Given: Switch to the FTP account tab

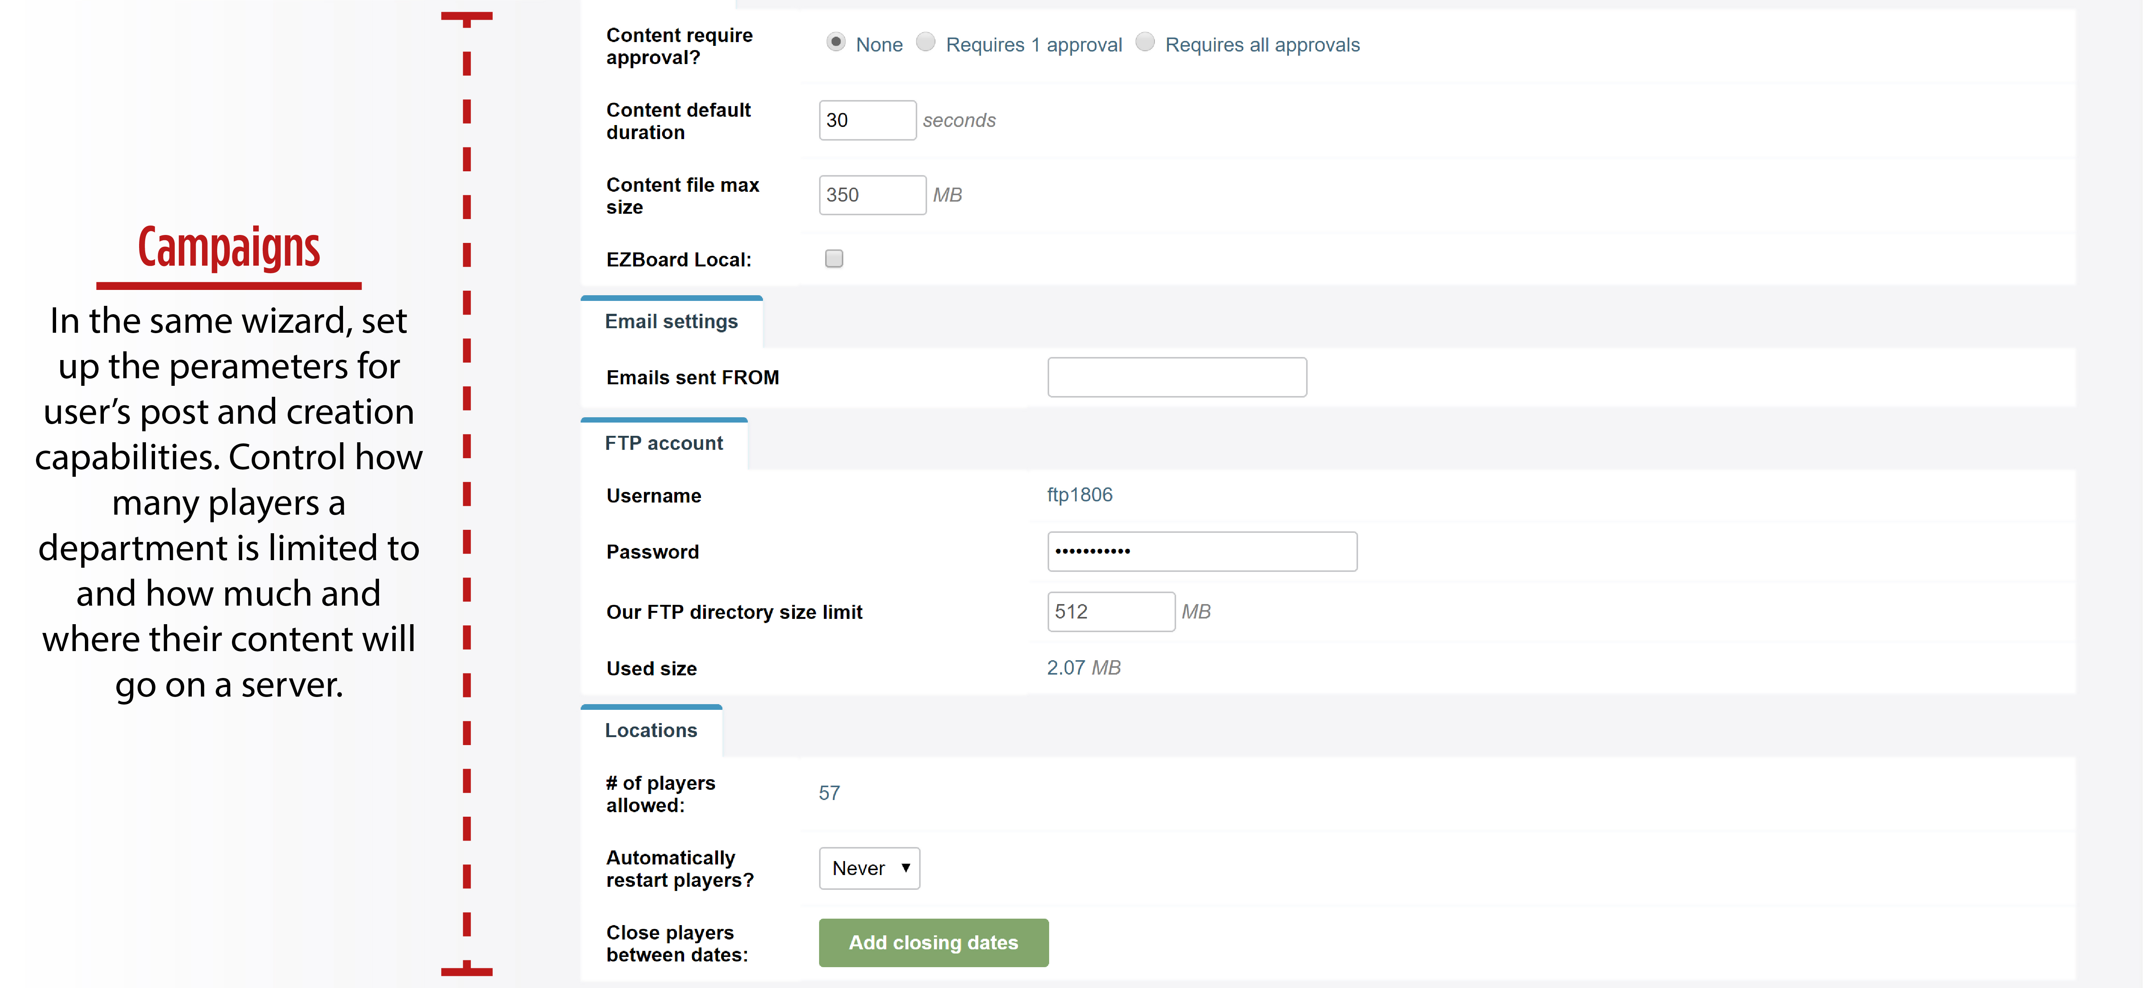Looking at the screenshot, I should [x=664, y=443].
